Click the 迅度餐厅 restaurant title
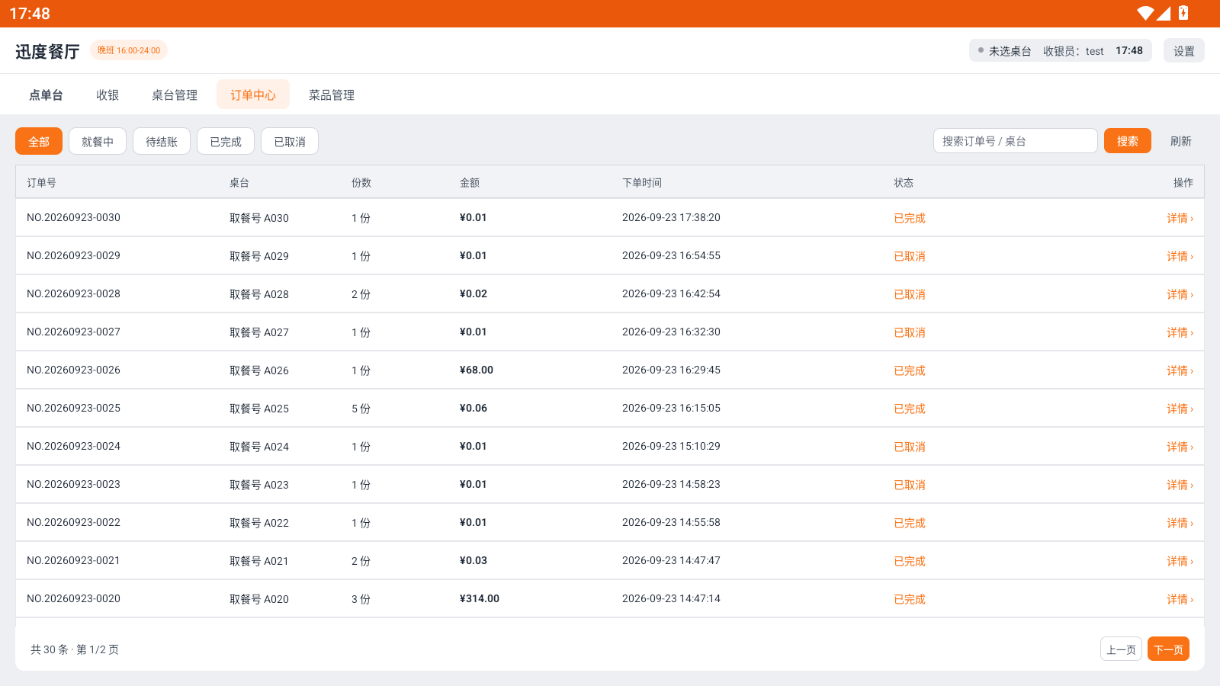Screen dimensions: 1220x686 point(47,51)
